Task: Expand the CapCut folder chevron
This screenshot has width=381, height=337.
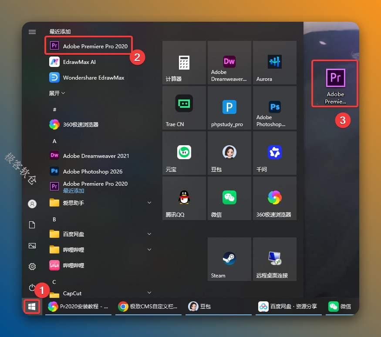Action: [149, 293]
